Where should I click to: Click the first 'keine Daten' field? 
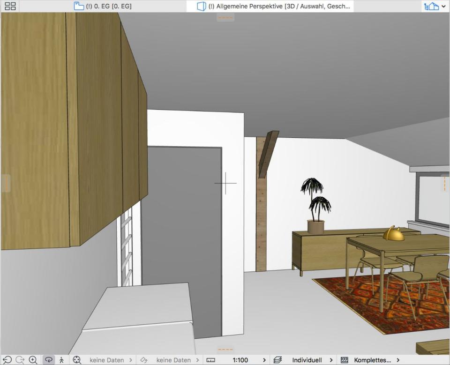107,360
